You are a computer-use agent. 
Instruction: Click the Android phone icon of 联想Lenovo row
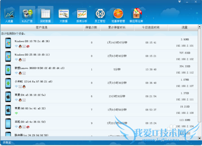pyautogui.click(x=8, y=70)
